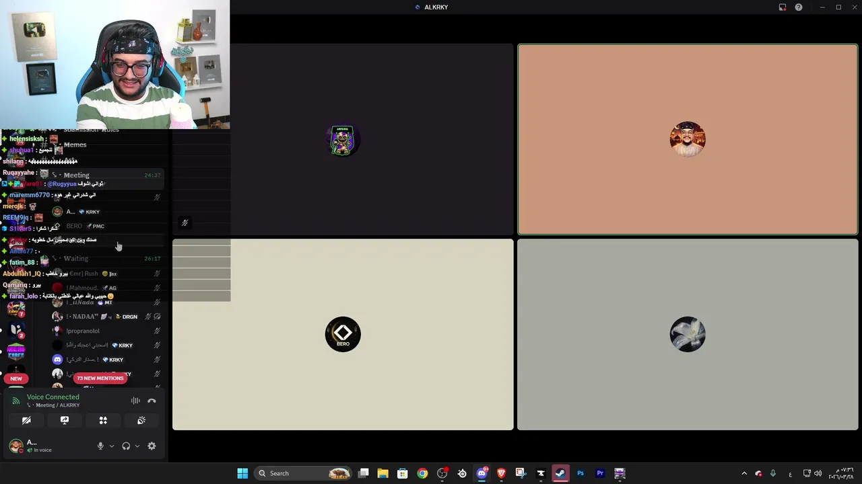Focus the dark purple robot avatar tile

click(x=343, y=139)
